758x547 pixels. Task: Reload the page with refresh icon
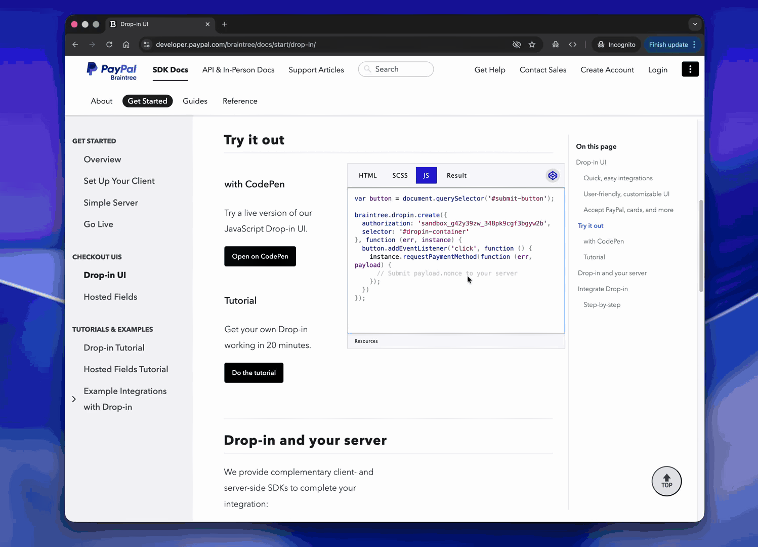tap(109, 45)
